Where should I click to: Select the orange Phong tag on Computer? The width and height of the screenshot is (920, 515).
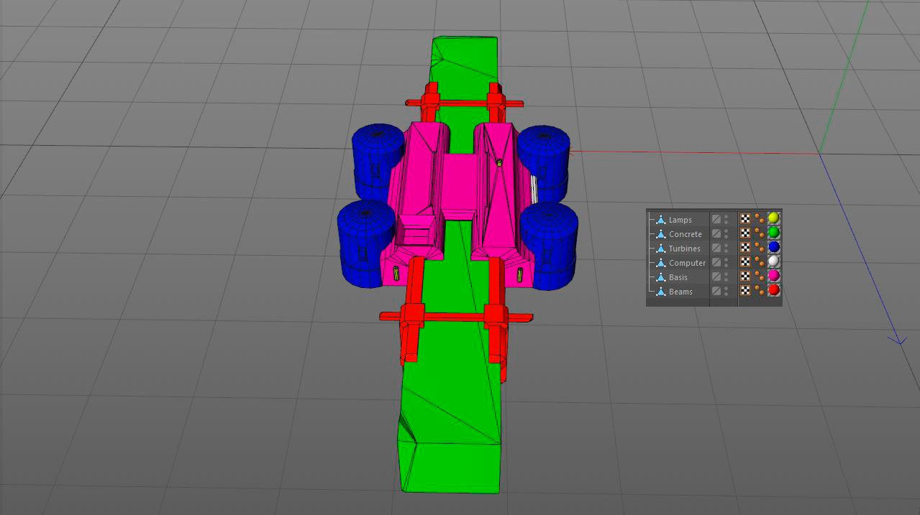click(760, 262)
